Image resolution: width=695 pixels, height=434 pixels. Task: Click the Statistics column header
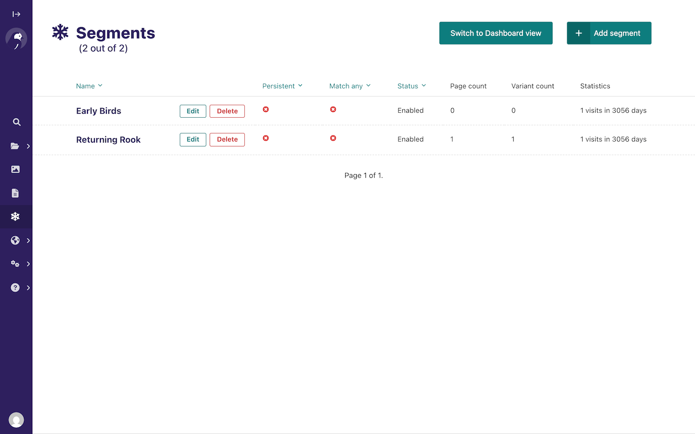[595, 86]
